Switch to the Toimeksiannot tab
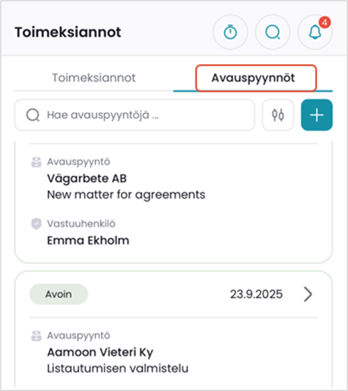 point(94,78)
